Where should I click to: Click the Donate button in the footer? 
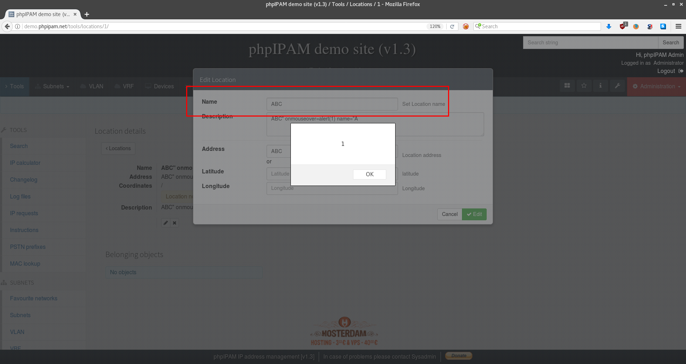coord(458,355)
